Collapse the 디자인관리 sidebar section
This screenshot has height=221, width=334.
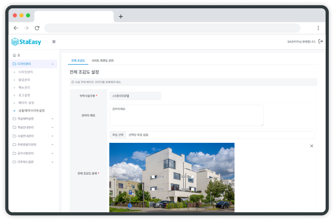[53, 64]
